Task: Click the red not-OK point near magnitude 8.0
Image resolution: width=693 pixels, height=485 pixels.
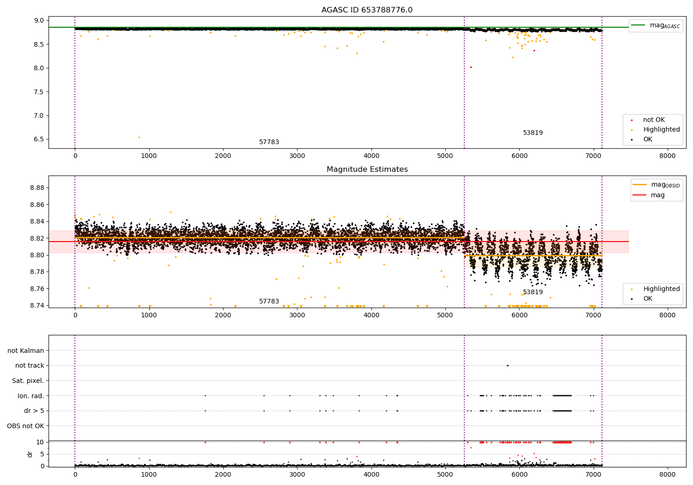Action: pyautogui.click(x=471, y=67)
